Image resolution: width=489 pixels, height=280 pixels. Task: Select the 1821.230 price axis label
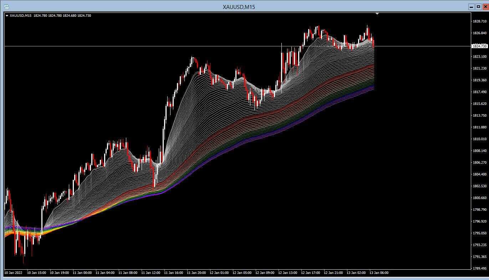click(x=480, y=68)
